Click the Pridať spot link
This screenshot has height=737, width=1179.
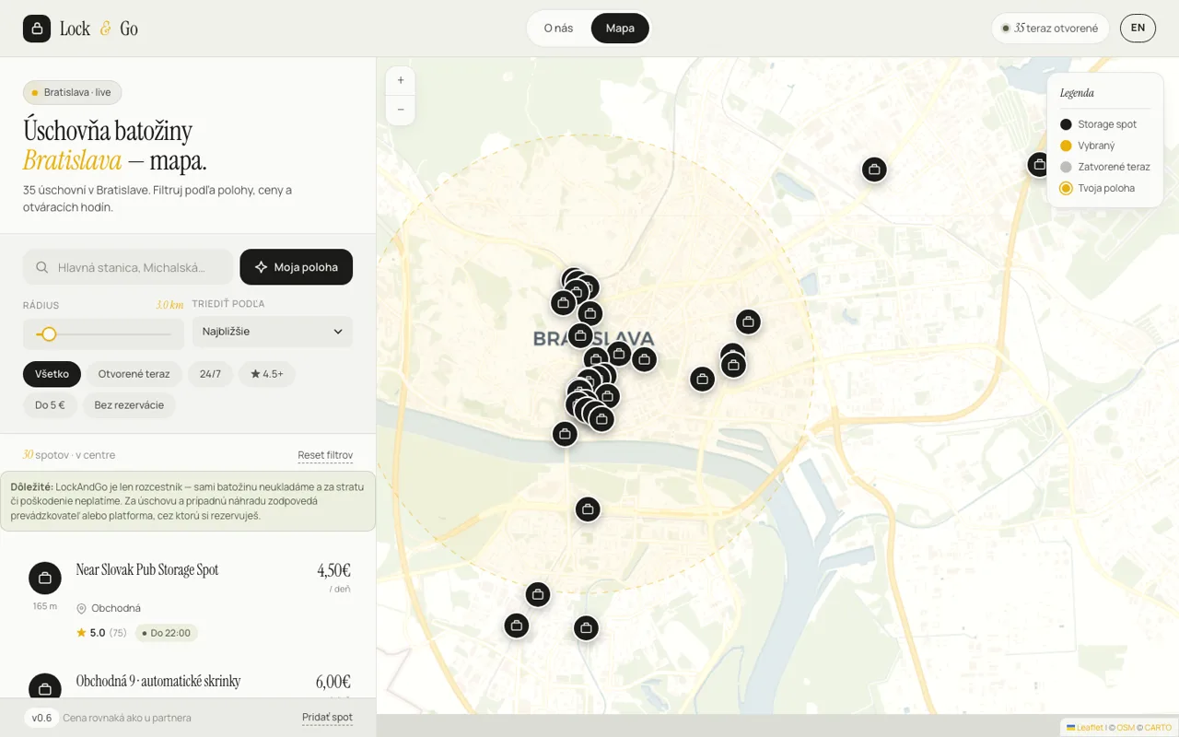pyautogui.click(x=327, y=718)
